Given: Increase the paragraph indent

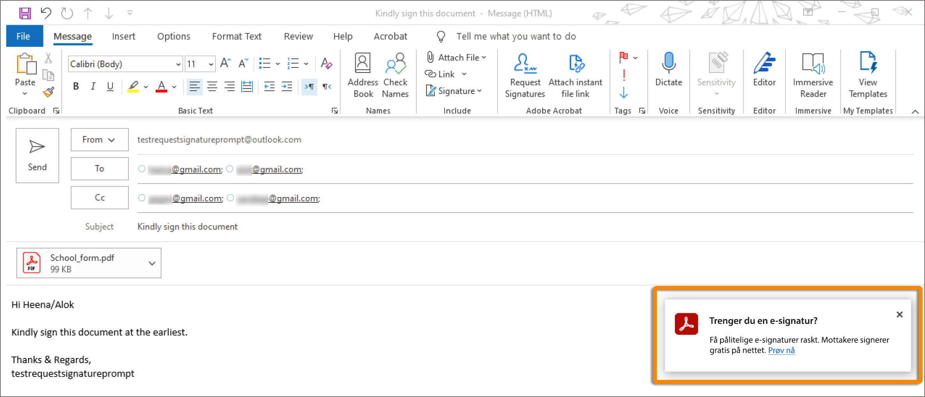Looking at the screenshot, I should tap(287, 86).
